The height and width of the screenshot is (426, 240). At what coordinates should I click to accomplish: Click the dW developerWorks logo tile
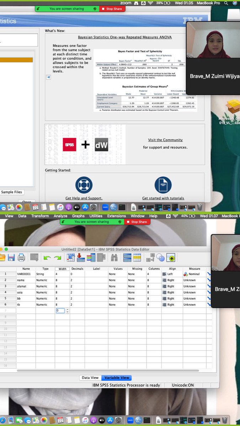[101, 144]
